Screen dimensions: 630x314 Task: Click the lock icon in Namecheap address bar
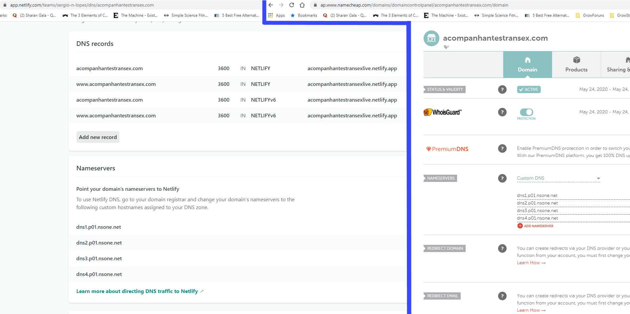click(315, 5)
